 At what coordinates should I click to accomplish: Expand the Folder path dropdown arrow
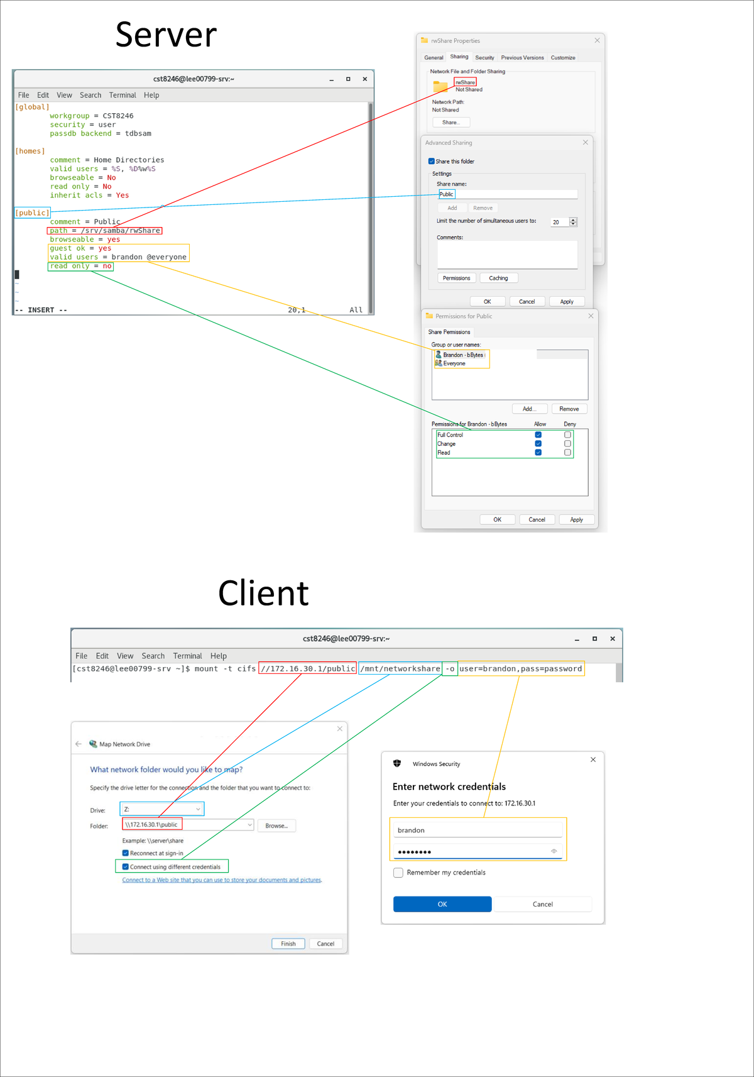249,825
